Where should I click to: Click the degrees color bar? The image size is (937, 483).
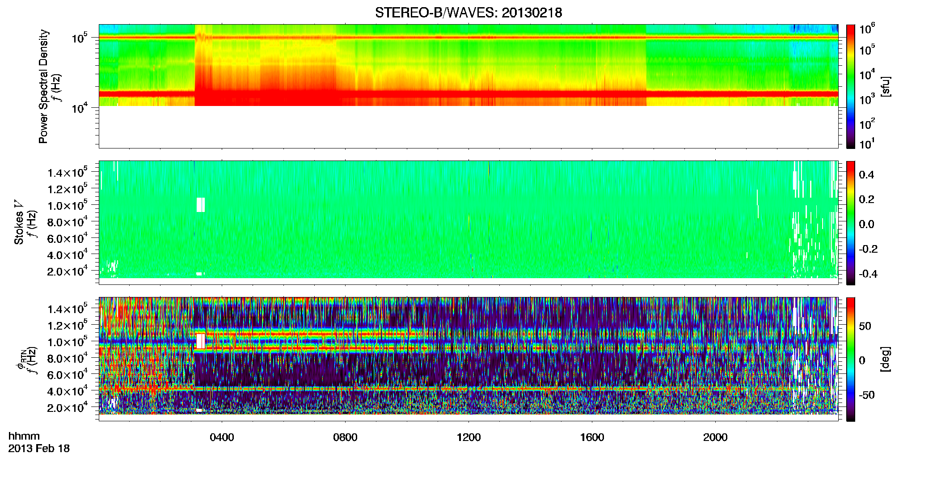[x=851, y=359]
